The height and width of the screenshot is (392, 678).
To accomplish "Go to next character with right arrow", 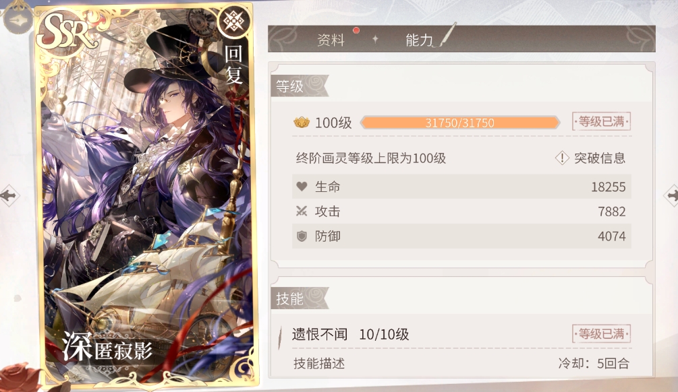I will click(x=671, y=195).
